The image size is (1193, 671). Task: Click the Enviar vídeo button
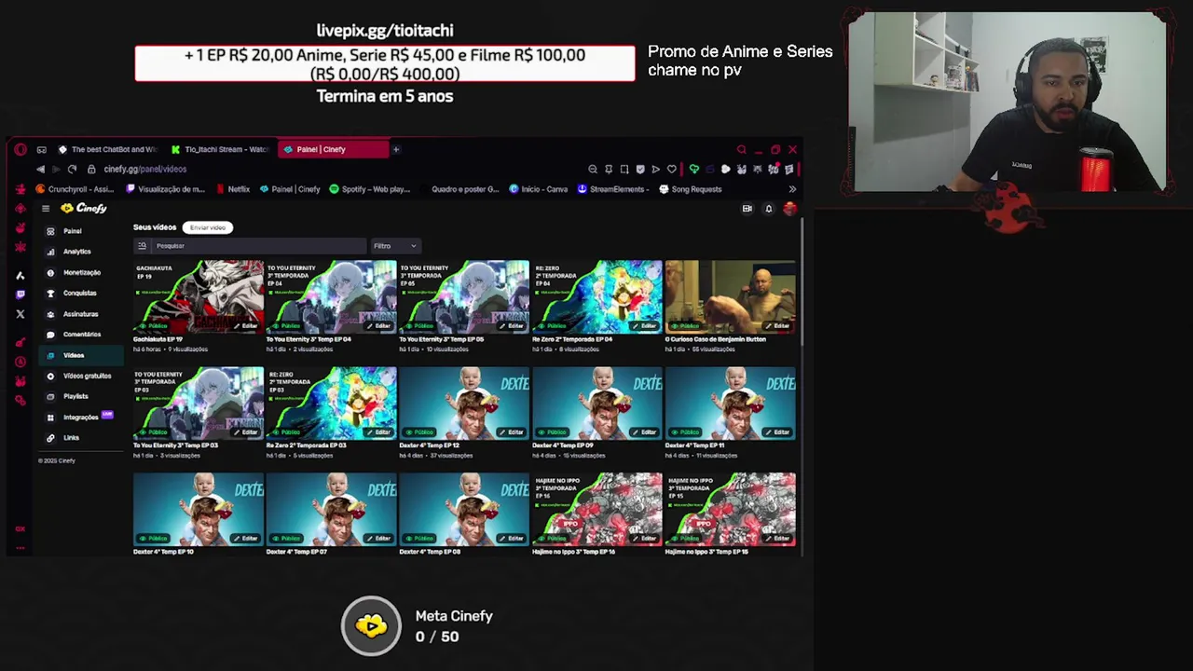click(207, 227)
